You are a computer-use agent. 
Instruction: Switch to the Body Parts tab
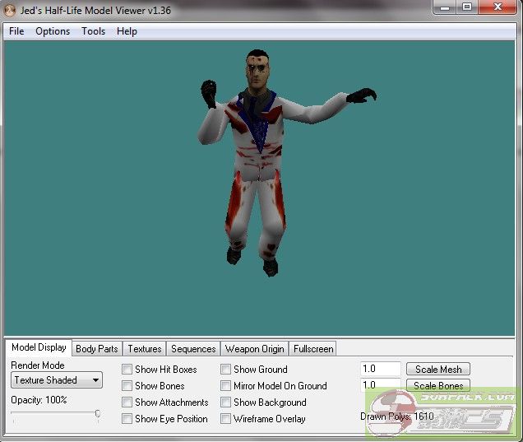pyautogui.click(x=97, y=349)
